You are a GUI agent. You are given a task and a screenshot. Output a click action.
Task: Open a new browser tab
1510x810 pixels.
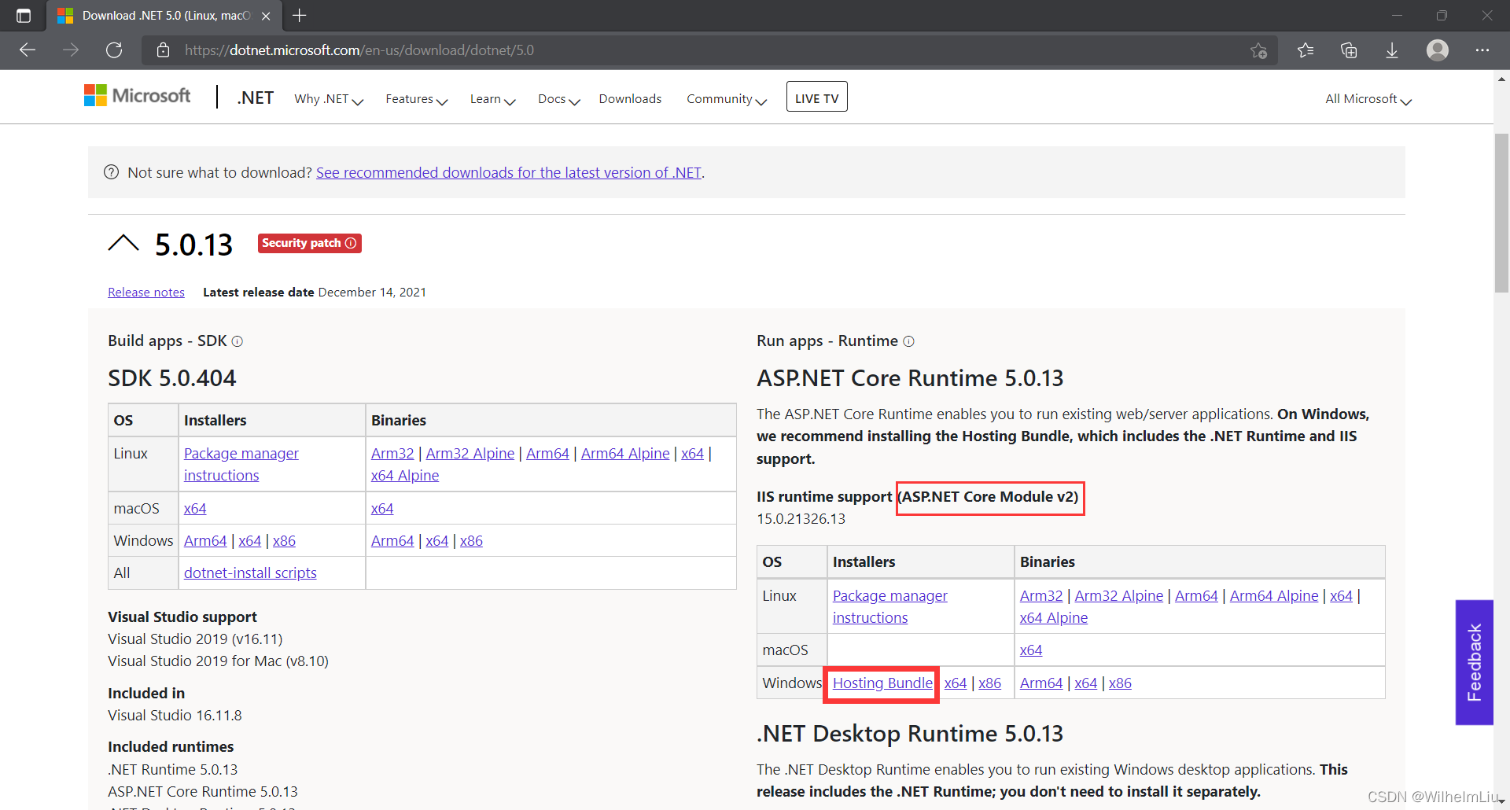[300, 16]
